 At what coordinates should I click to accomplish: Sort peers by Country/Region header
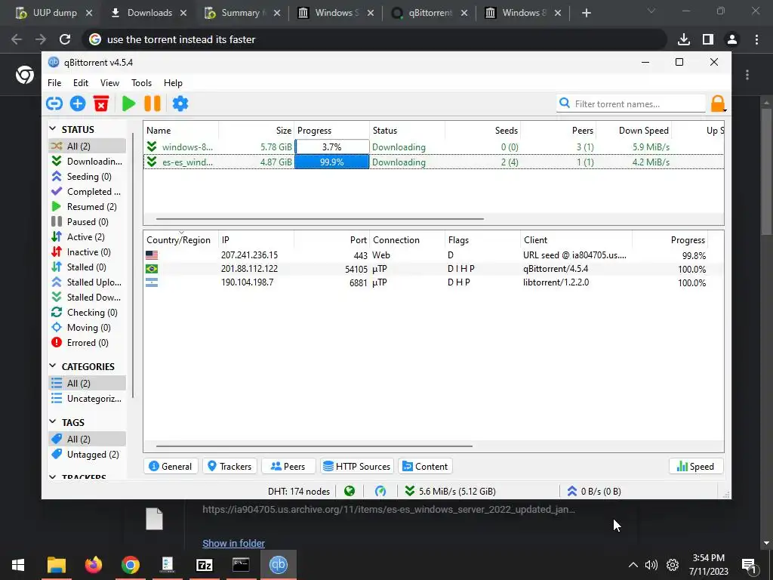(x=180, y=239)
